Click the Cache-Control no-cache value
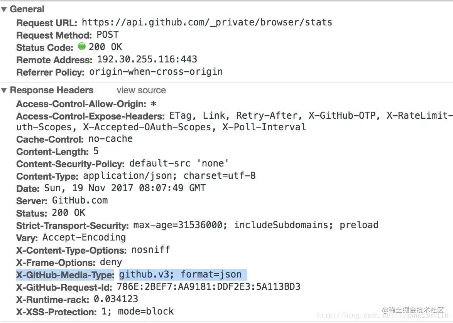Screen dimensions: 453x323 pyautogui.click(x=110, y=139)
